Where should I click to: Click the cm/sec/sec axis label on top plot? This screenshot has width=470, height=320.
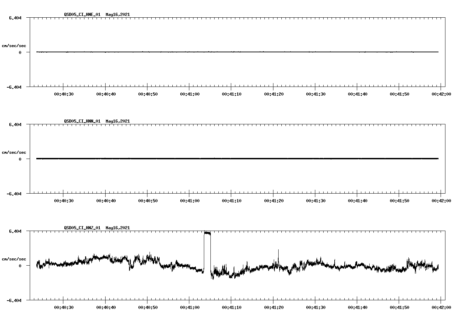(x=14, y=45)
